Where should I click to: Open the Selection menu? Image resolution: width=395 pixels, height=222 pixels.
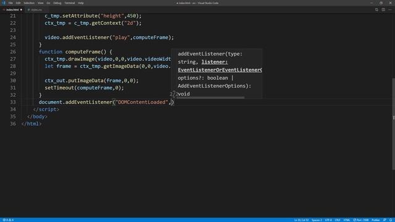coord(29,3)
